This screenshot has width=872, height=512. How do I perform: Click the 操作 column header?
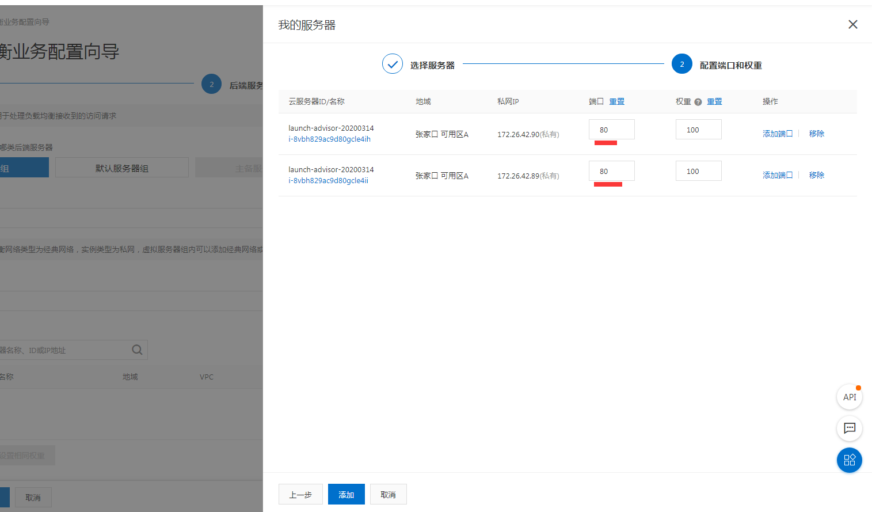[x=770, y=101]
